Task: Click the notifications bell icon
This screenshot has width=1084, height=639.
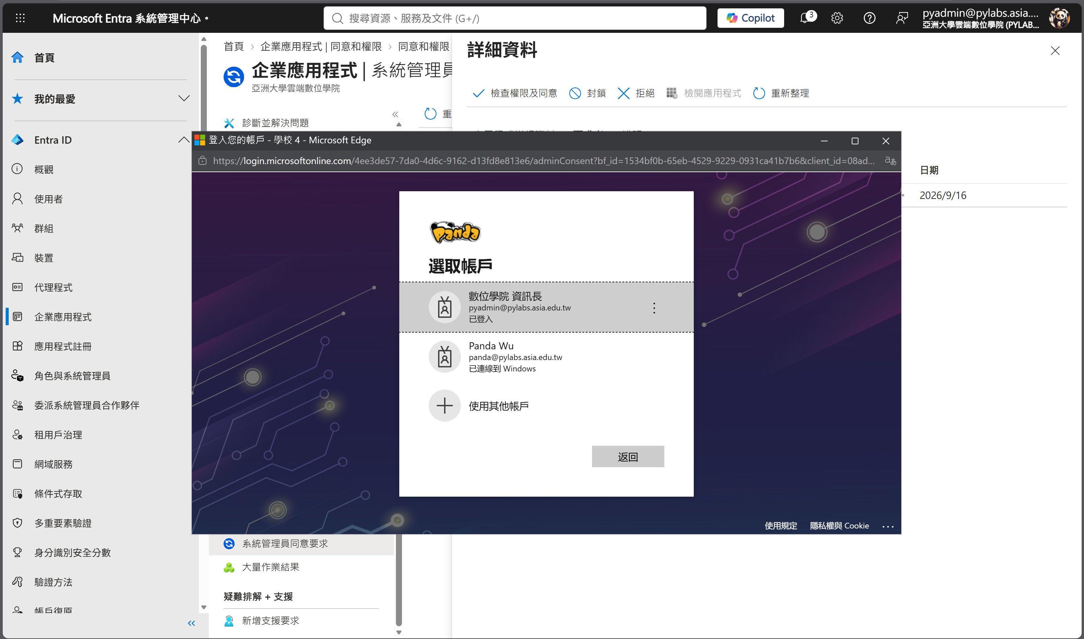Action: pos(806,18)
